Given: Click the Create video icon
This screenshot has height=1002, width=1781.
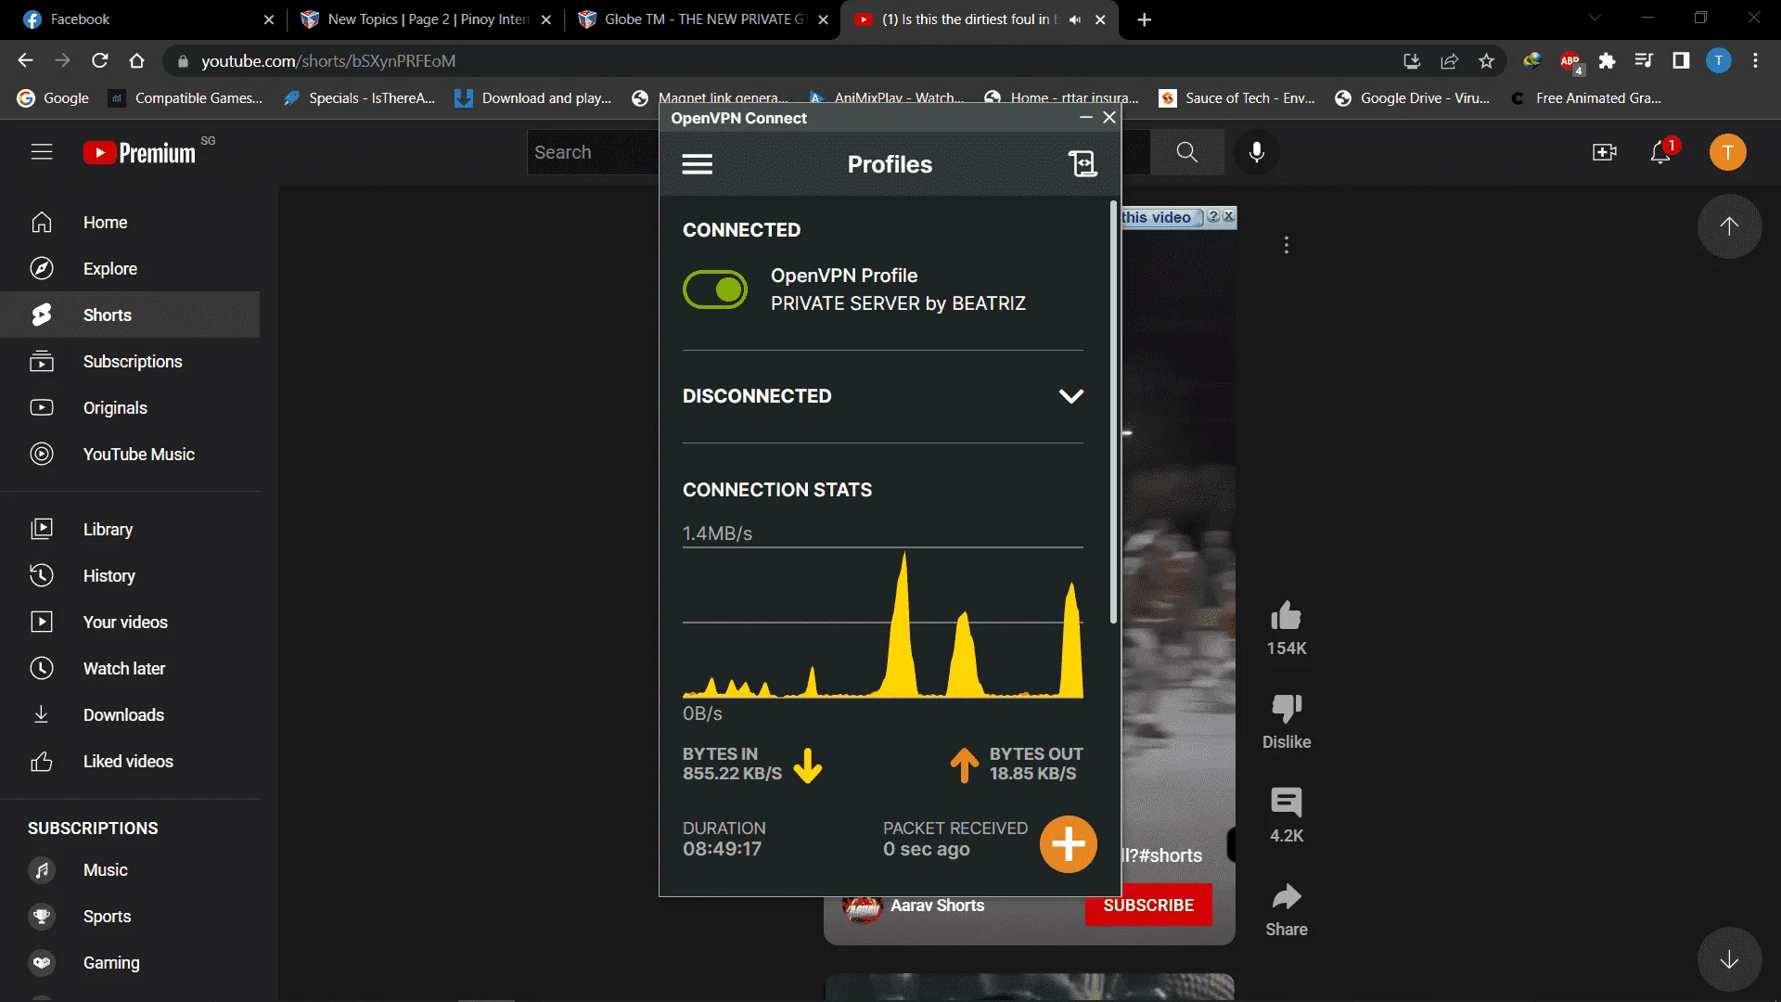Looking at the screenshot, I should coord(1605,152).
